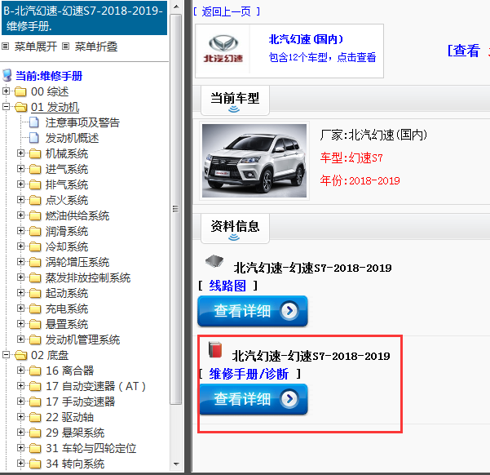Image resolution: width=490 pixels, height=475 pixels.
Task: Click 查看详细 button under 维修手册/诊断
Action: point(254,399)
